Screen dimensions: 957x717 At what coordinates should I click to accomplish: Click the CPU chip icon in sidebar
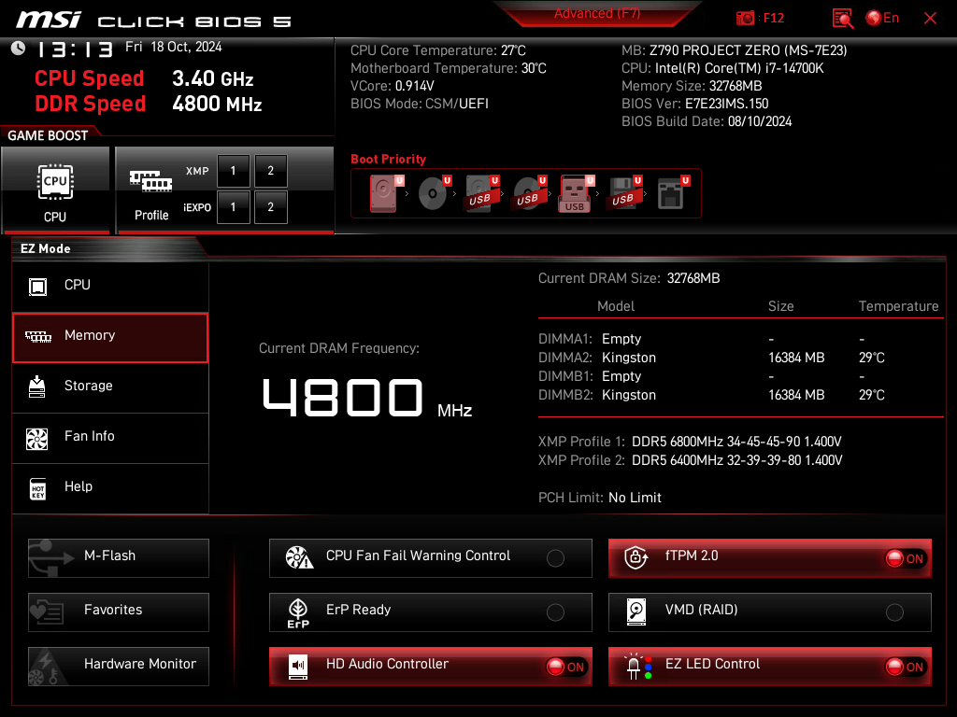coord(37,287)
